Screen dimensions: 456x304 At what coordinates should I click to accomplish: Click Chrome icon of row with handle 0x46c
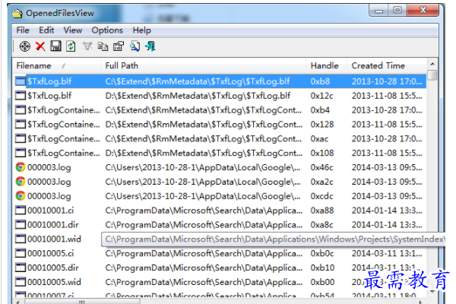click(21, 167)
